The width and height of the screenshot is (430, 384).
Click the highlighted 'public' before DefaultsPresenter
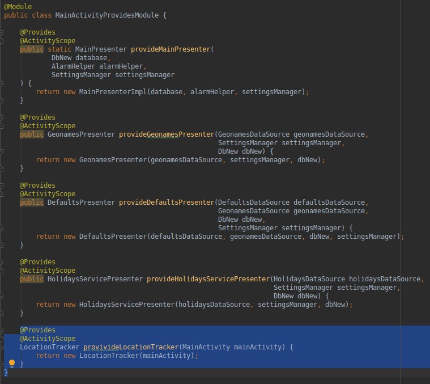coord(32,202)
